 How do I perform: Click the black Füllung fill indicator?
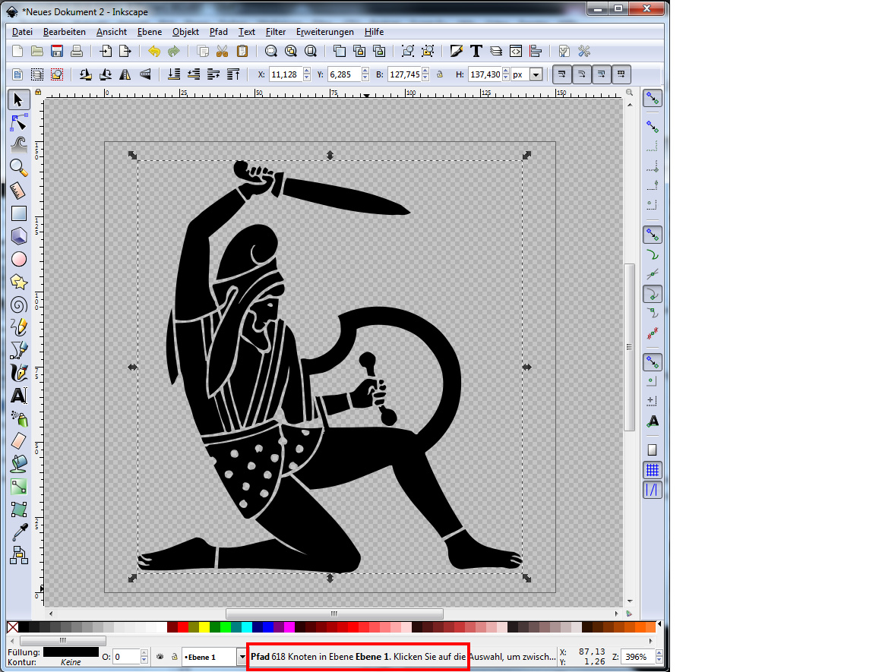coord(71,651)
